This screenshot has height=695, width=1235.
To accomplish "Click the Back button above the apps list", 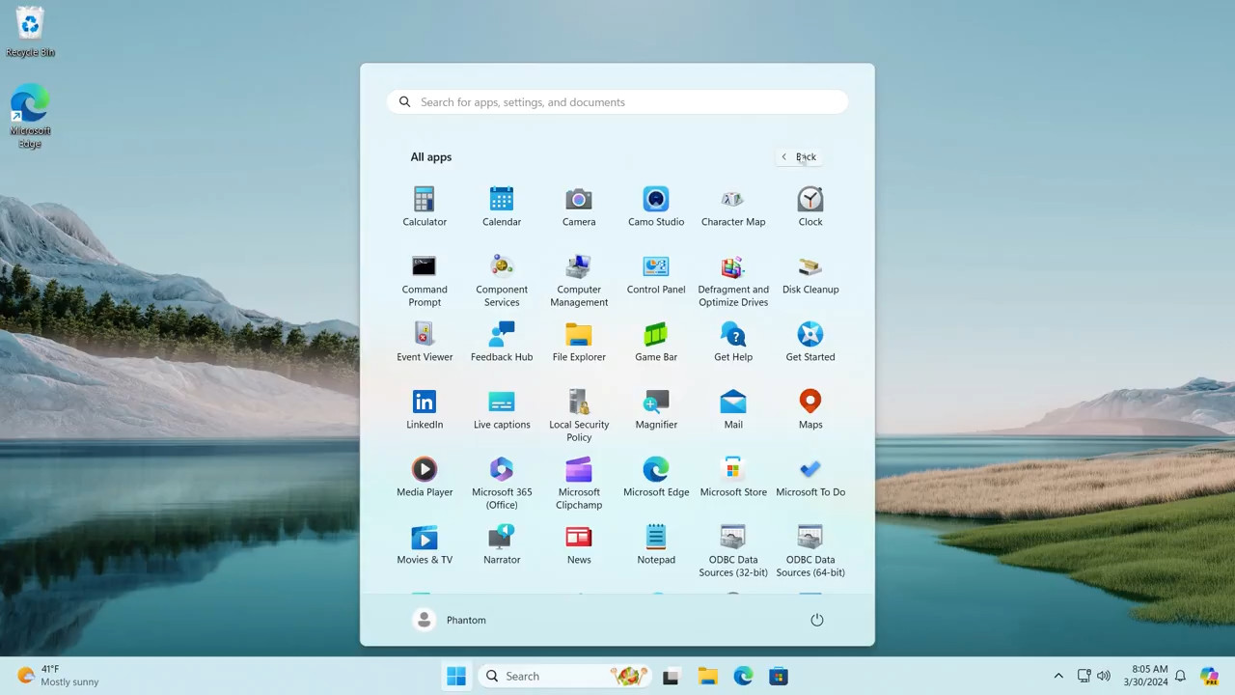I will click(x=798, y=156).
